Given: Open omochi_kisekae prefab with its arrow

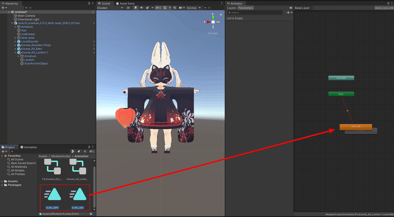Looking at the screenshot, I should pyautogui.click(x=94, y=23).
